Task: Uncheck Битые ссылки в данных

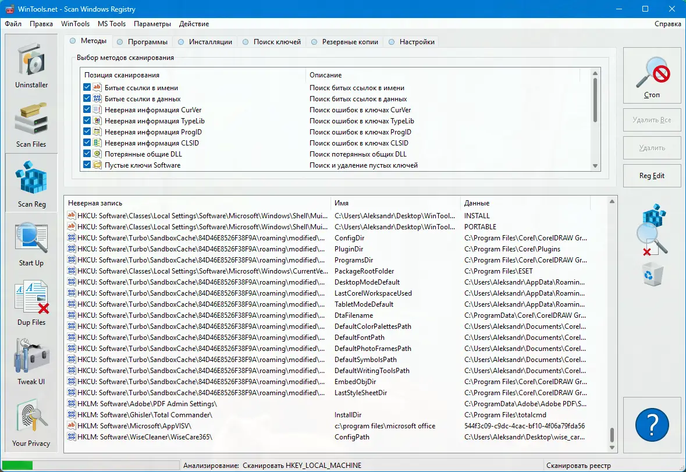Action: tap(87, 98)
